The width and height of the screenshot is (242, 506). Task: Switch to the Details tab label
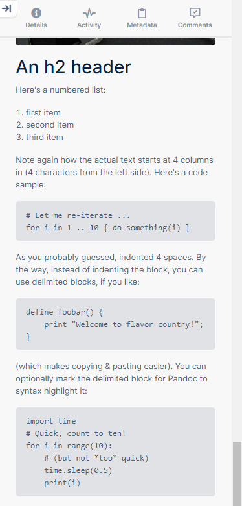(x=36, y=25)
